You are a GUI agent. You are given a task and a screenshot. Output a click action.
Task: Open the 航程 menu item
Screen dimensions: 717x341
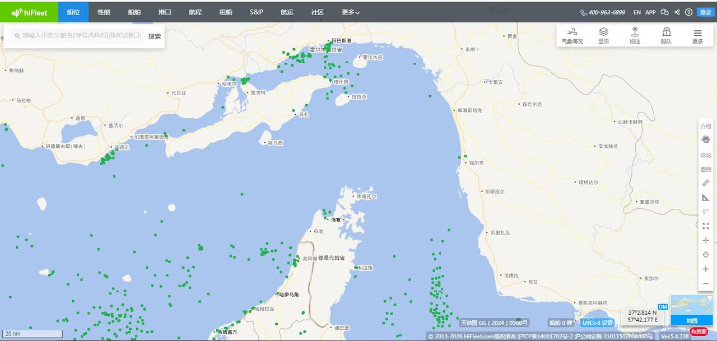tap(195, 12)
